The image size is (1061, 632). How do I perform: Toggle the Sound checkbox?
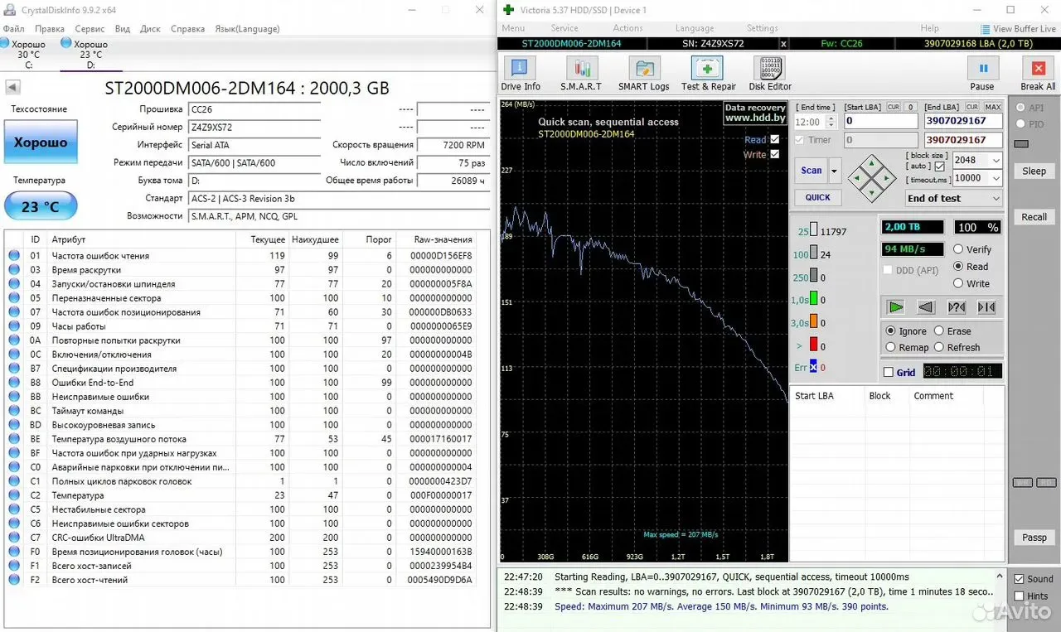click(1020, 579)
